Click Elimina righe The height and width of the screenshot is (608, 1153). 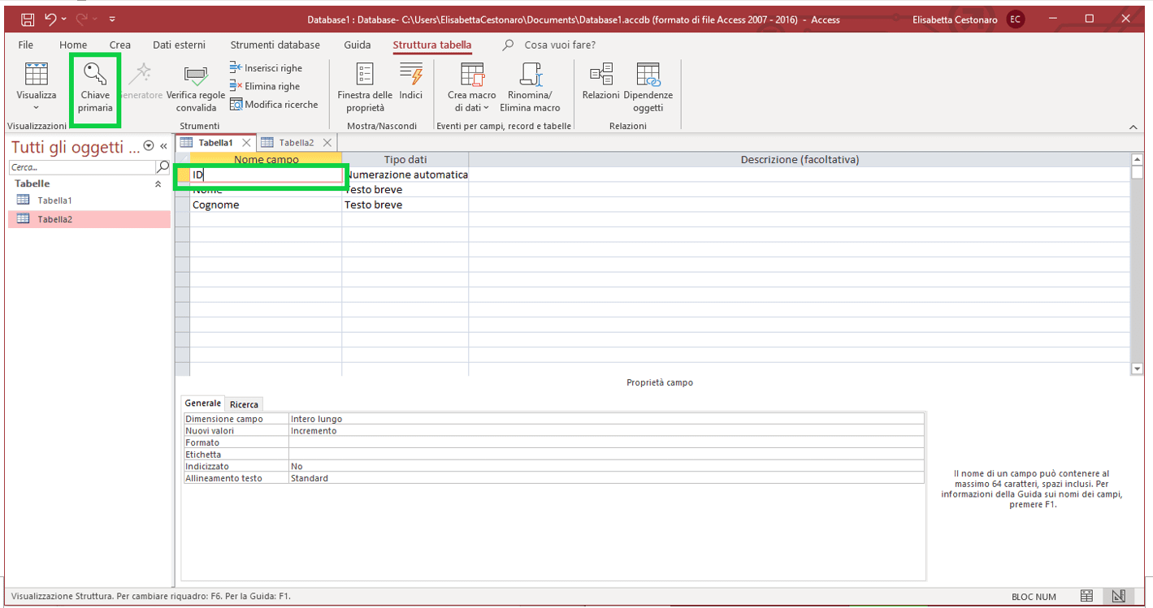tap(265, 86)
